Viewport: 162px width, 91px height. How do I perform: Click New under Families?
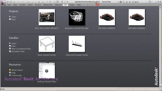pyautogui.click(x=13, y=46)
